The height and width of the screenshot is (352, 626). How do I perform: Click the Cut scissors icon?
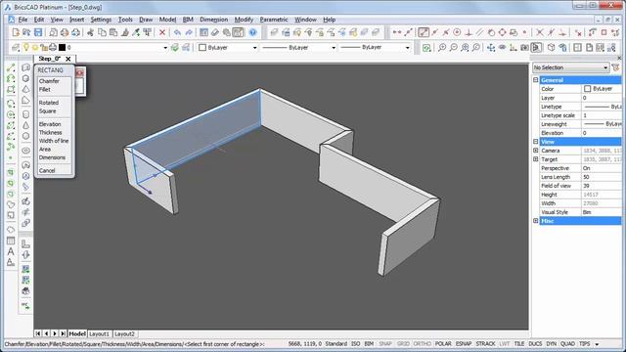(91, 32)
